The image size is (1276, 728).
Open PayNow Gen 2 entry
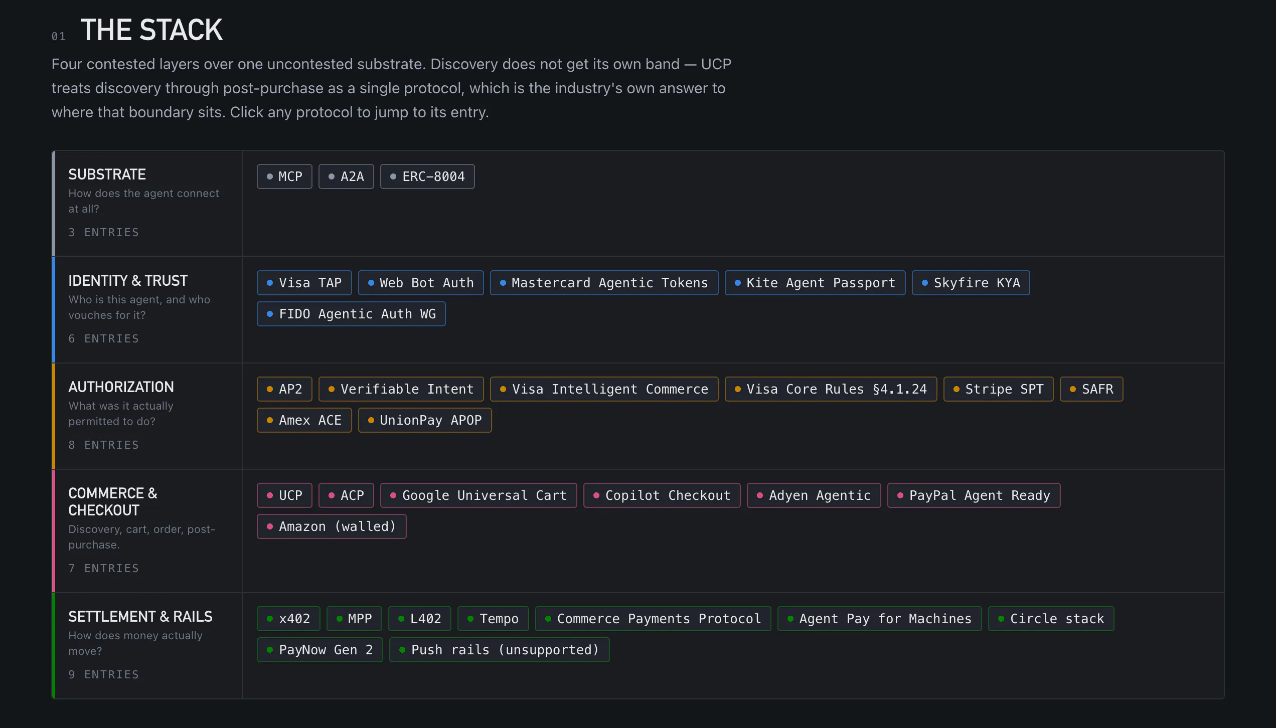coord(320,650)
